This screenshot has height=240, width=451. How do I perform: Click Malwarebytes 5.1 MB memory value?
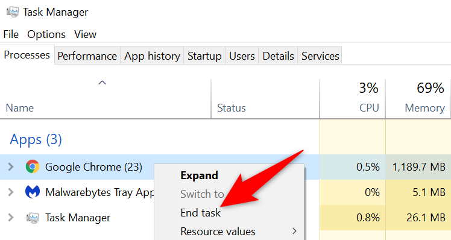click(x=429, y=192)
